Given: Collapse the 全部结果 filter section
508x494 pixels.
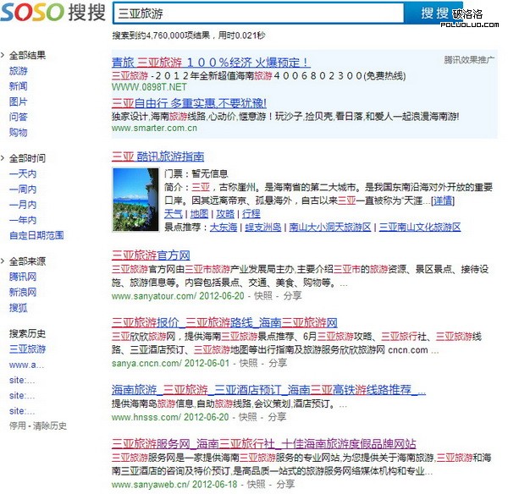Looking at the screenshot, I should coord(3,56).
